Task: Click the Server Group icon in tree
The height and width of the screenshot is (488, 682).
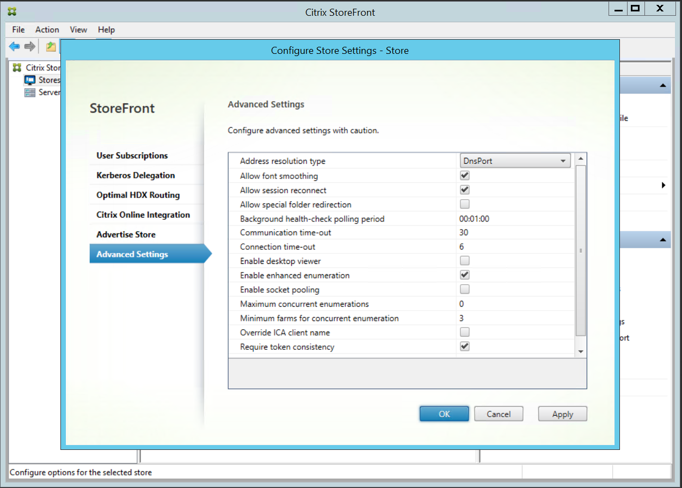Action: [x=29, y=92]
